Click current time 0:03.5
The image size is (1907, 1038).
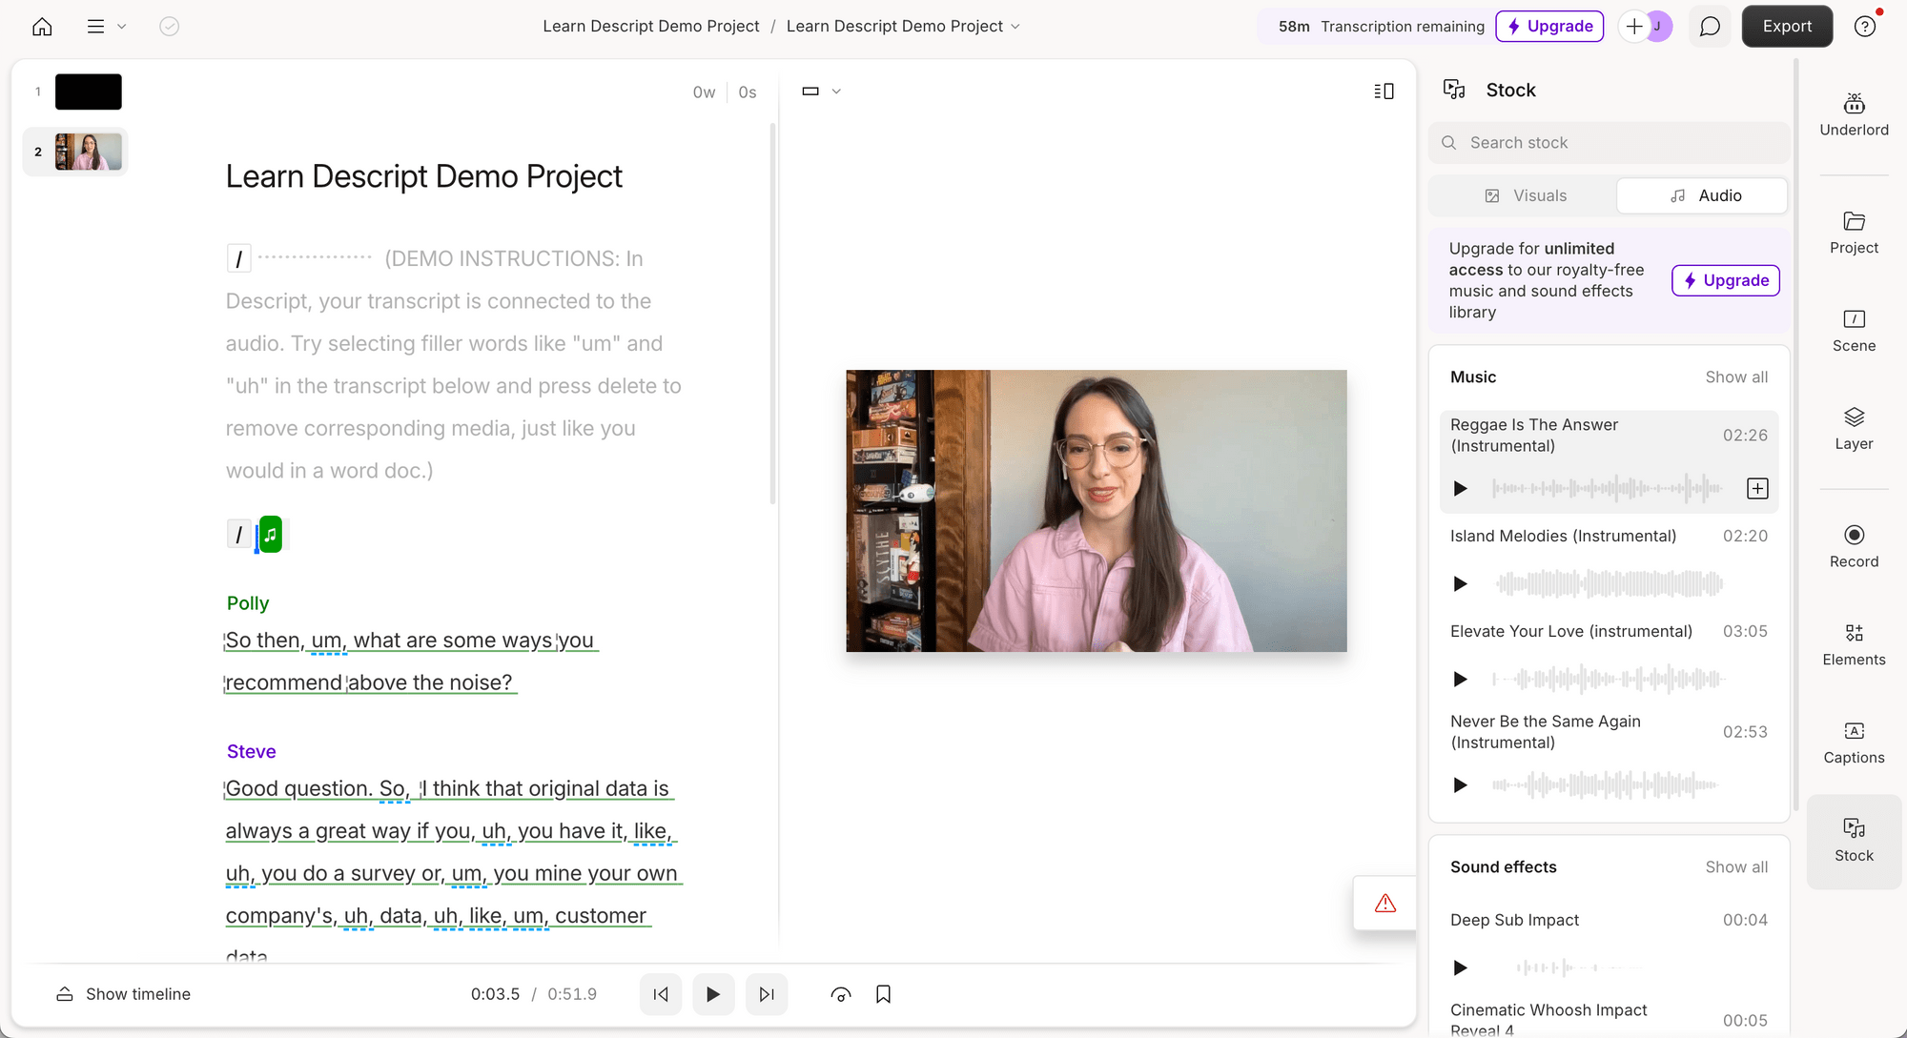pyautogui.click(x=495, y=994)
